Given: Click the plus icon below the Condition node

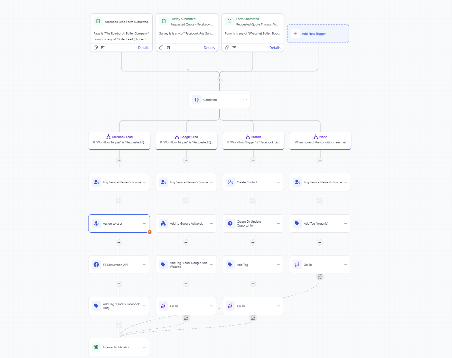Looking at the screenshot, I should [219, 80].
